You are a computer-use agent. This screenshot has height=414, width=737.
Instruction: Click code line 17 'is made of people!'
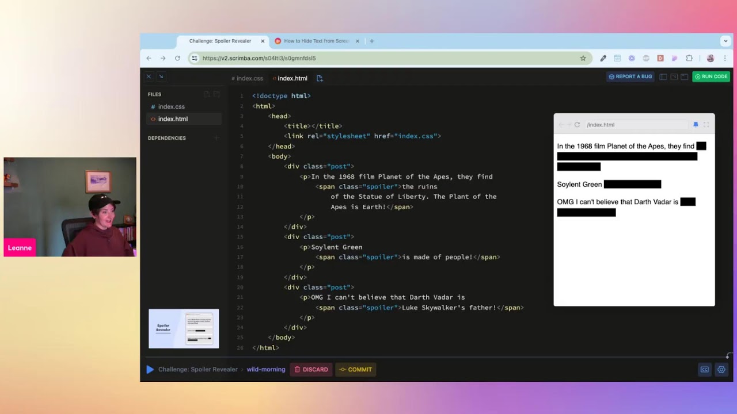click(408, 257)
